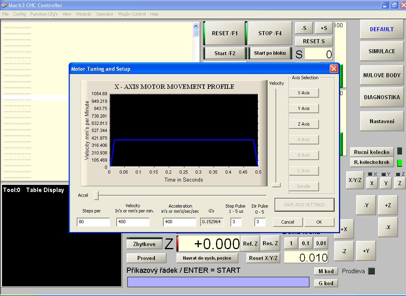
Task: Cancel the motor tuning dialog
Action: (287, 222)
